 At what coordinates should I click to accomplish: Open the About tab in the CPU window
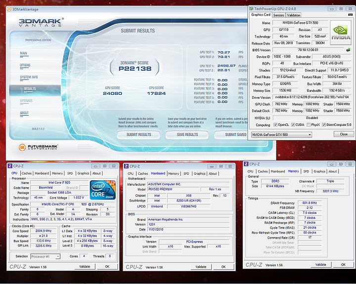[x=96, y=173]
